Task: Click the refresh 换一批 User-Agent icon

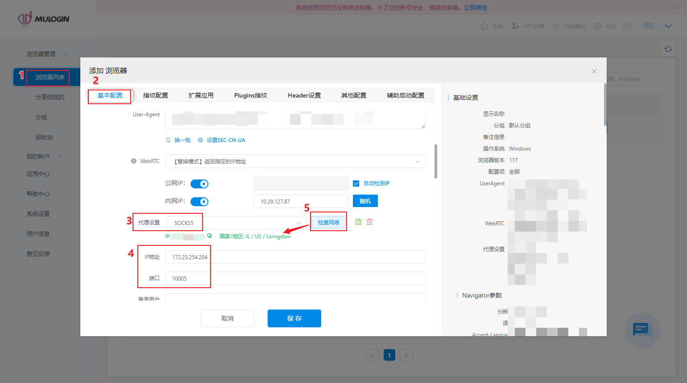Action: pyautogui.click(x=168, y=140)
